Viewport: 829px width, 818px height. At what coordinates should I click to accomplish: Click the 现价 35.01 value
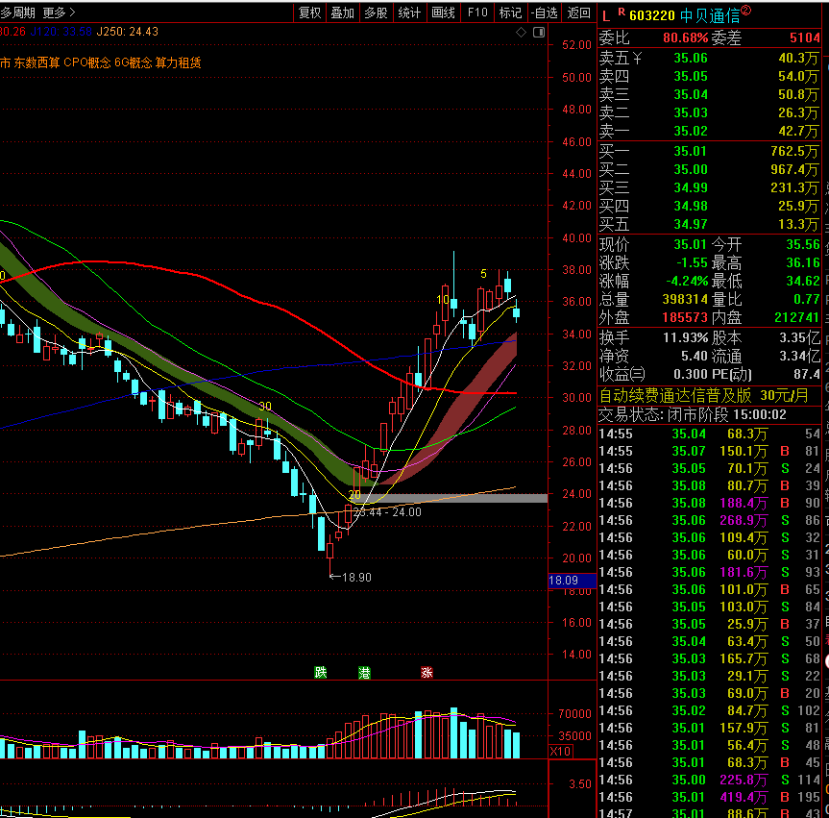(x=690, y=245)
